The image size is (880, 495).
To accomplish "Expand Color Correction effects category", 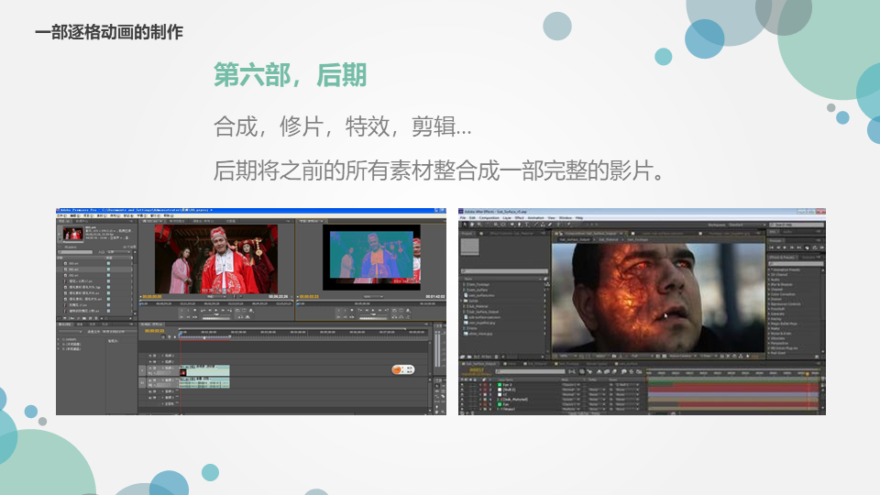I will coord(769,294).
